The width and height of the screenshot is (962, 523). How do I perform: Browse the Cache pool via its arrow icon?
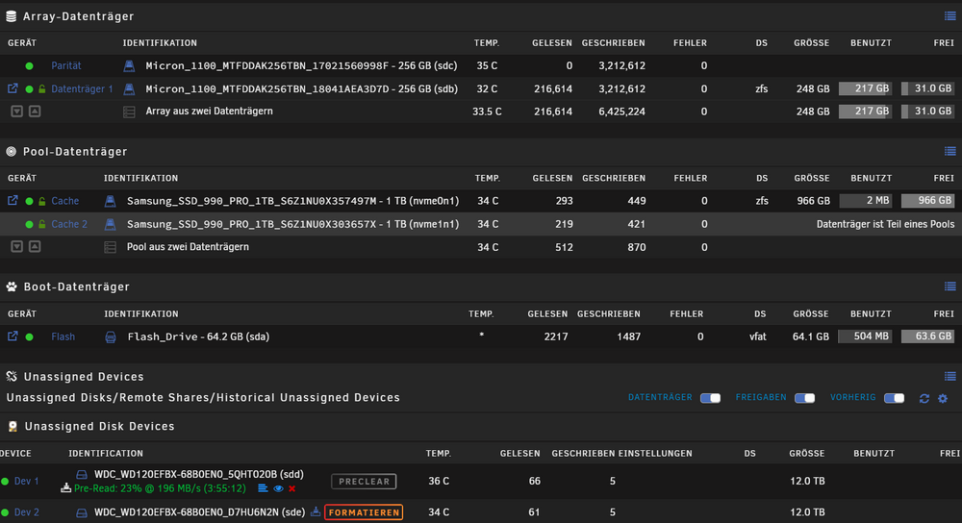point(13,201)
